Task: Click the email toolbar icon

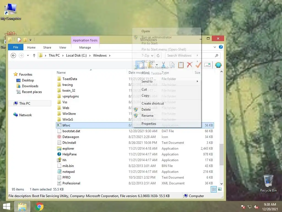Action: tap(207, 65)
